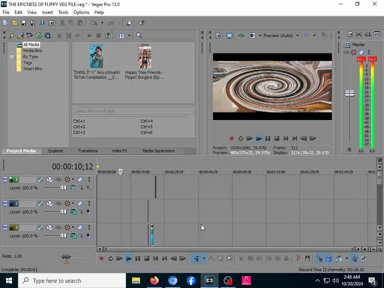Open Track FX dropdown arrow on track 1

click(73, 180)
